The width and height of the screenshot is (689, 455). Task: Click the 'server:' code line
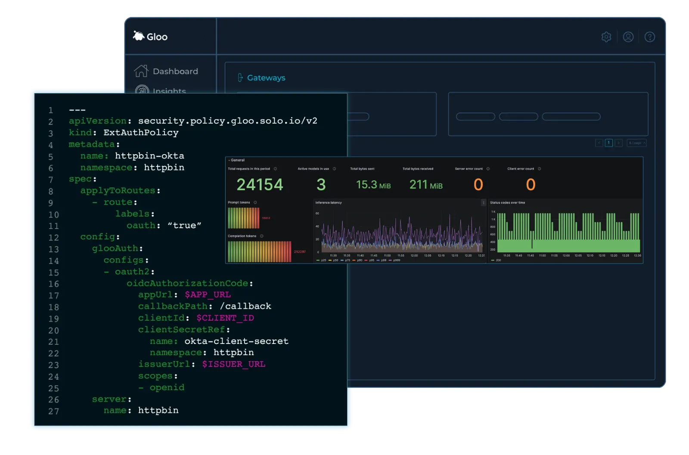tap(112, 399)
